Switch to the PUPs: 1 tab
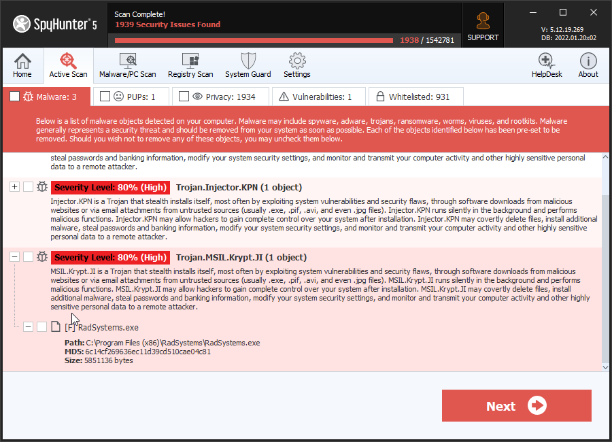 pos(131,97)
